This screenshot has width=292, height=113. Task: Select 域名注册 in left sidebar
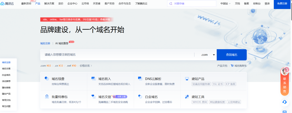(6, 62)
